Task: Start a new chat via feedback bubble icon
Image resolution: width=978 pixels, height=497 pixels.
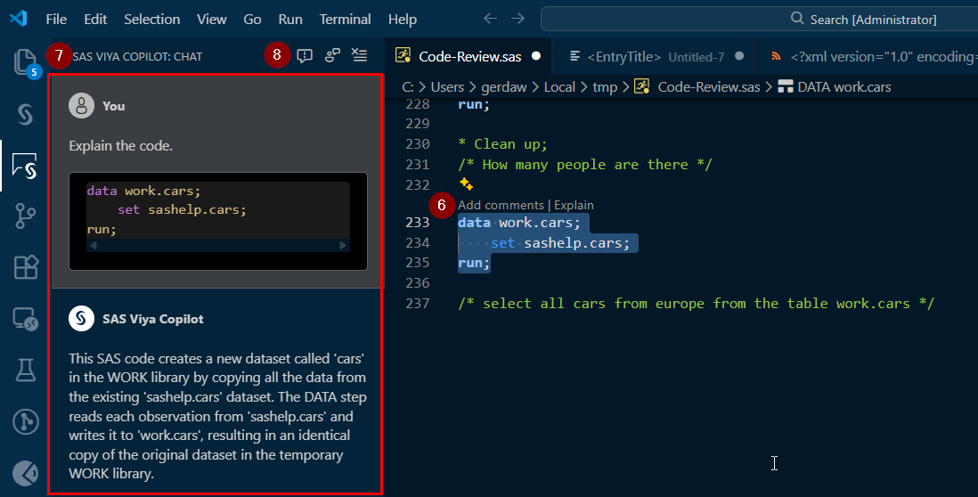Action: 305,56
